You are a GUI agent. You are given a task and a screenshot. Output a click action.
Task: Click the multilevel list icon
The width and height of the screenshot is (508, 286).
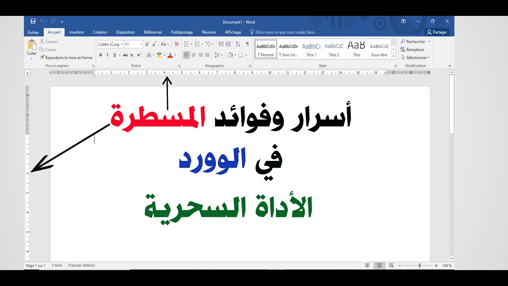[208, 44]
